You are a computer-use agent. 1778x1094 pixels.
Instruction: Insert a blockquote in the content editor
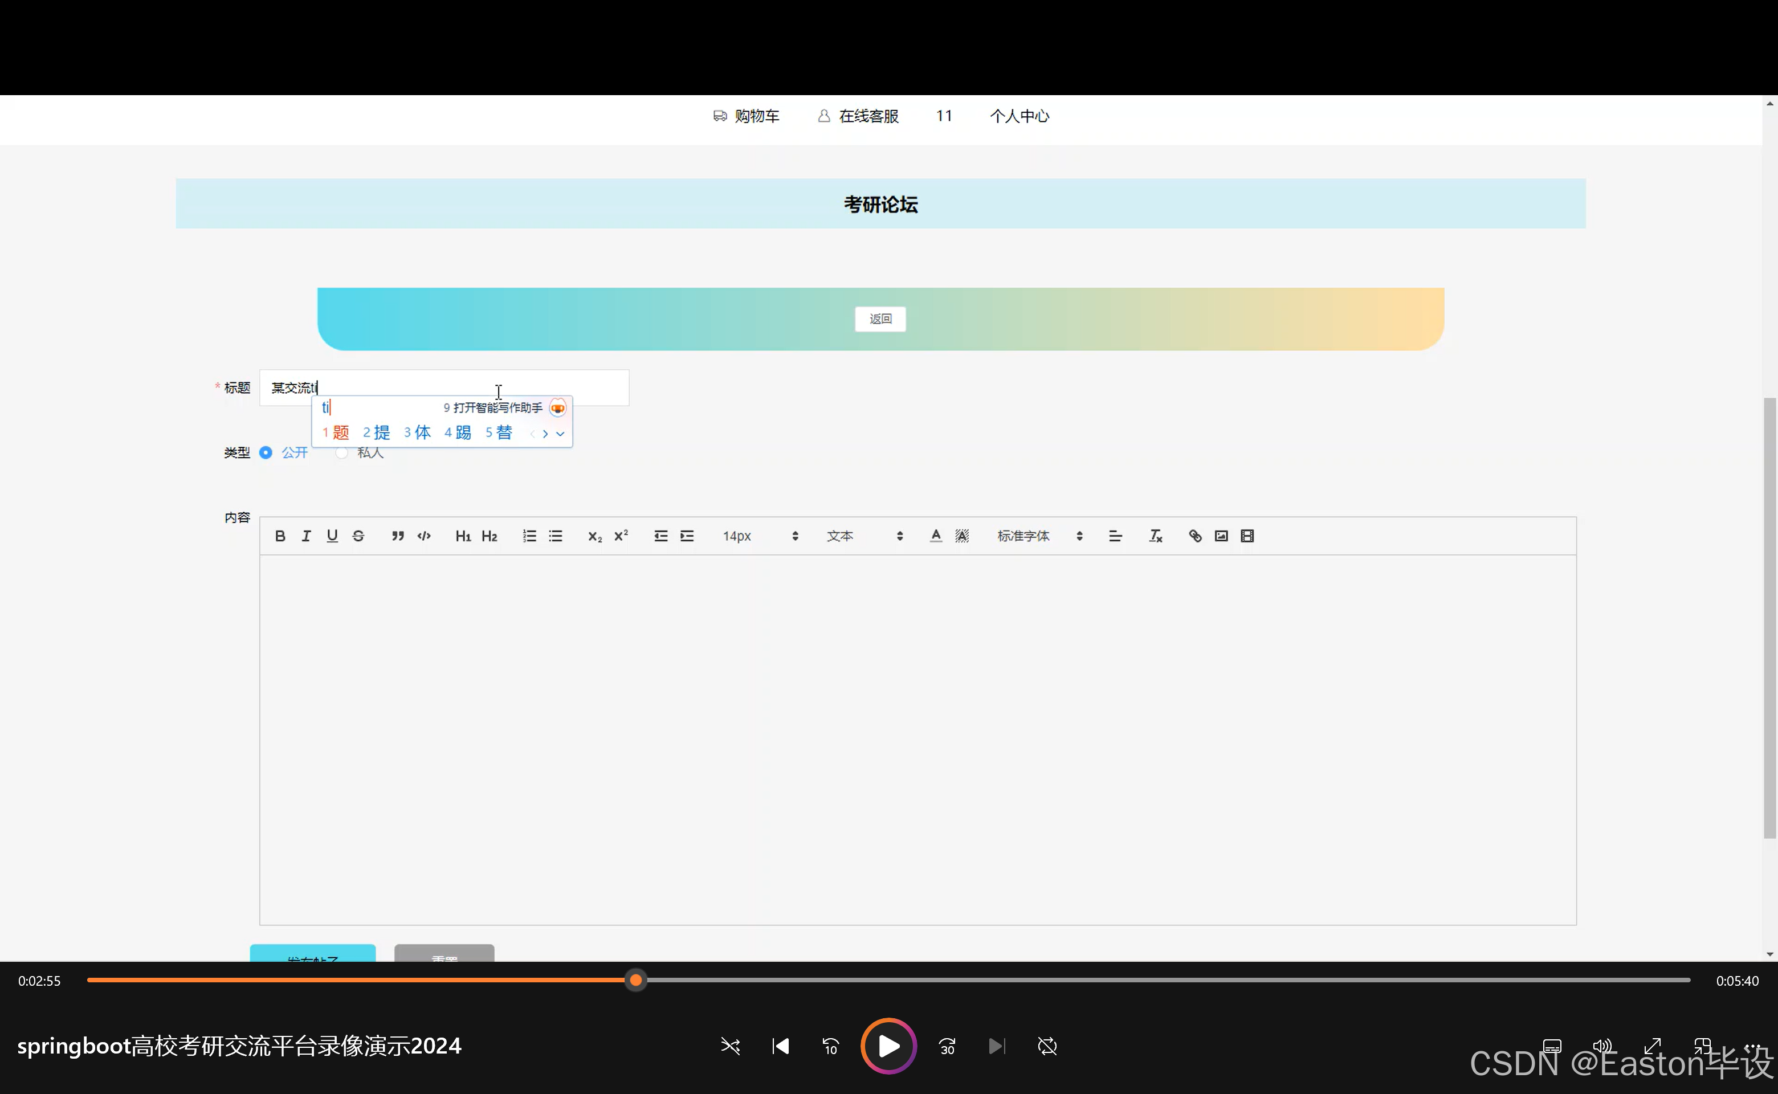397,536
